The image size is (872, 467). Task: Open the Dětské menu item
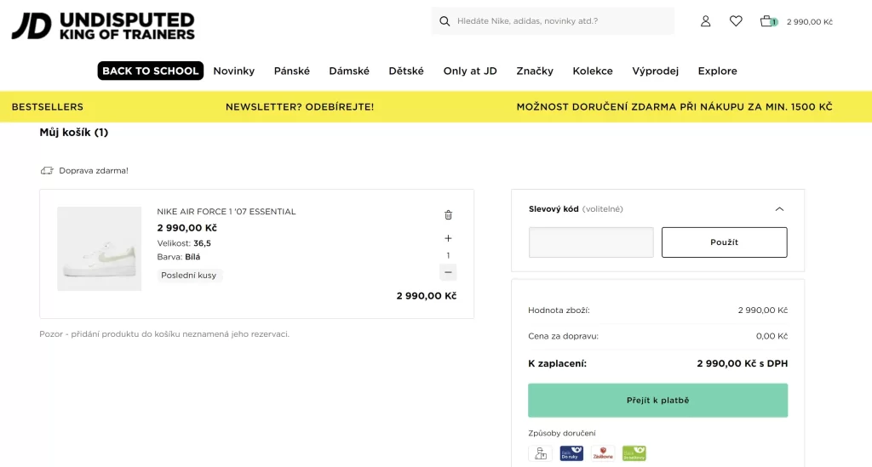pos(406,71)
